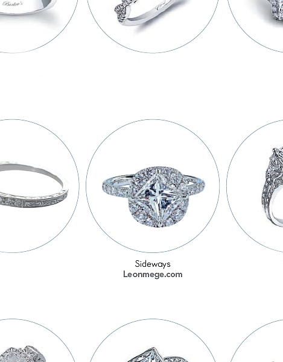Click the princess-cut center diamond
283x362 pixels.
coord(159,193)
